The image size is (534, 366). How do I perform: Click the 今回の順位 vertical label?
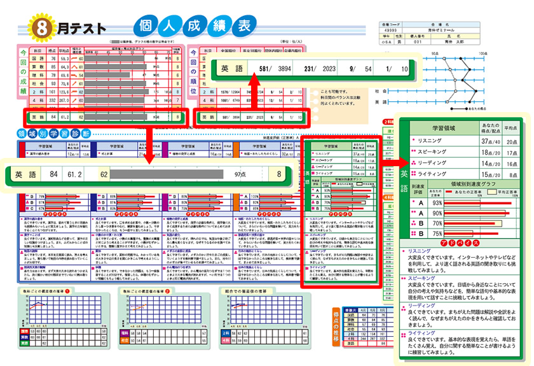(x=193, y=72)
